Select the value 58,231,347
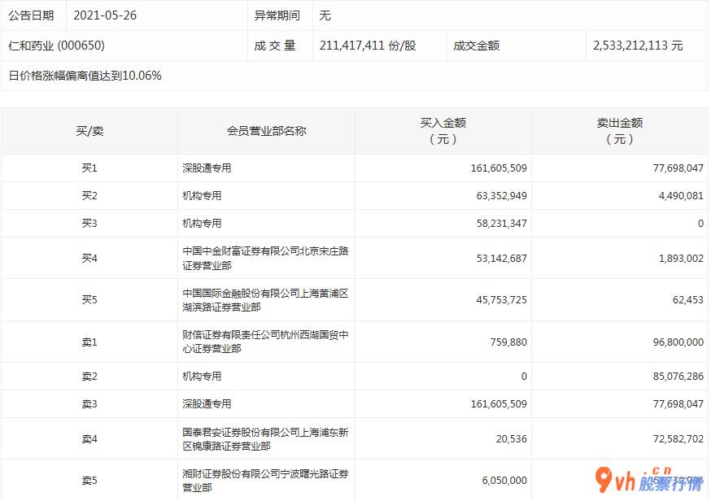Screen dimensions: 711x501 click(501, 224)
